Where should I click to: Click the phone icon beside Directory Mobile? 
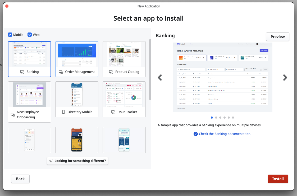coord(63,112)
